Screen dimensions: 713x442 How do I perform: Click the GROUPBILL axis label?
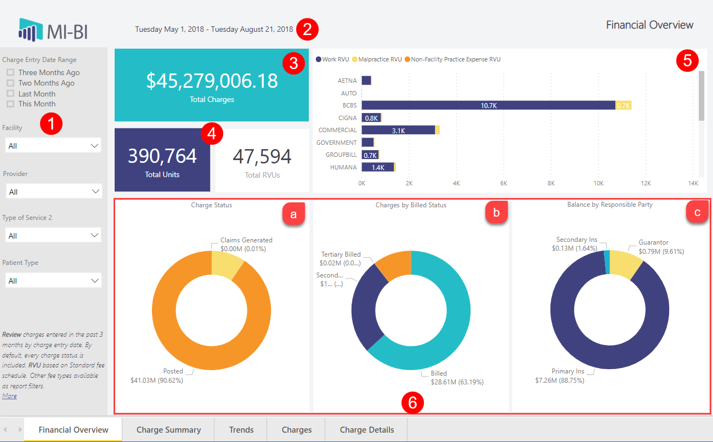coord(341,155)
